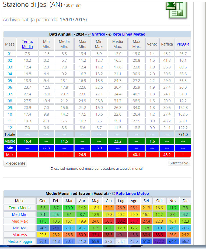Click the Excel export icon
The width and height of the screenshot is (206, 249).
pyautogui.click(x=176, y=10)
